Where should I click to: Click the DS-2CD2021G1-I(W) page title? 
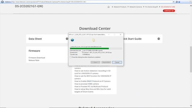(x=29, y=6)
